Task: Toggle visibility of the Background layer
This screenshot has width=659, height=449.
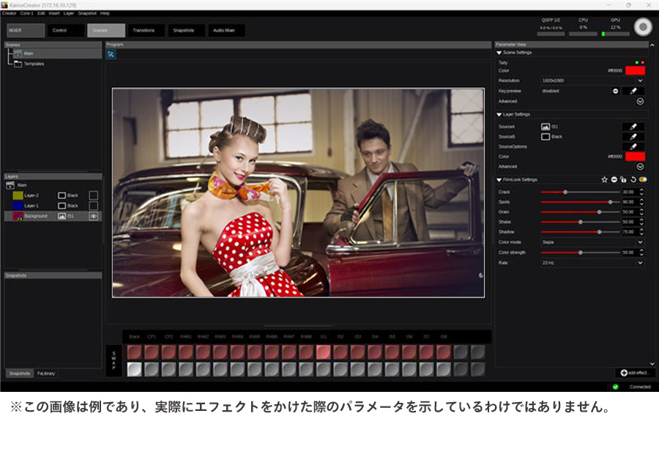Action: point(93,216)
